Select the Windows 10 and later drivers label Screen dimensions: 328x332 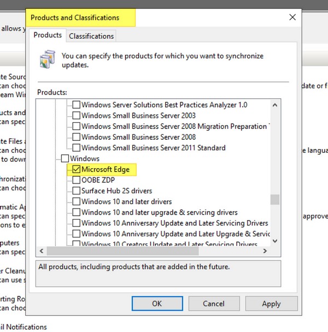pos(127,201)
